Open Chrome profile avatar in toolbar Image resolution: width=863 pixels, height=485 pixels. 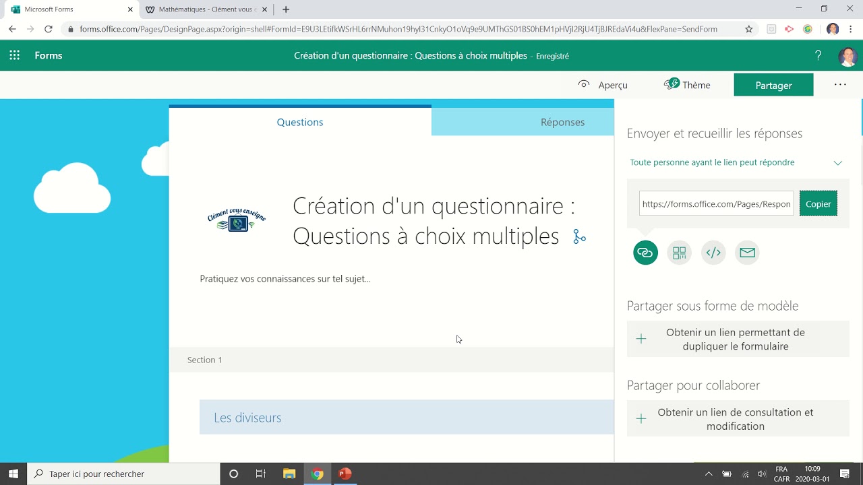point(833,29)
